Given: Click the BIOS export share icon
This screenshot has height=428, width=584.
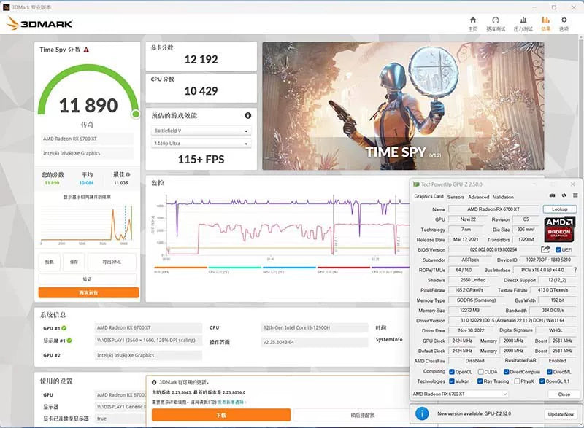Looking at the screenshot, I should pyautogui.click(x=545, y=249).
